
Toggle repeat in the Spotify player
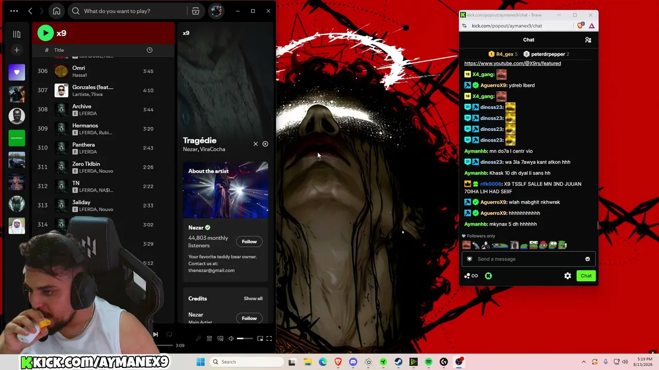169,334
